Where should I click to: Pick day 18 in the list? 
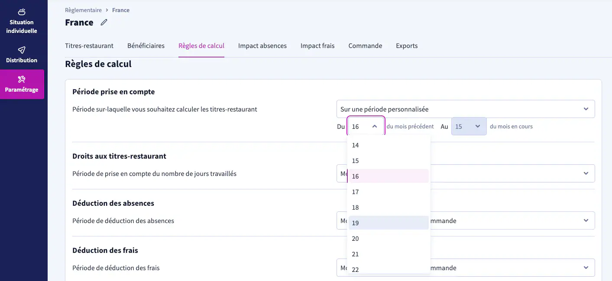tap(389, 208)
